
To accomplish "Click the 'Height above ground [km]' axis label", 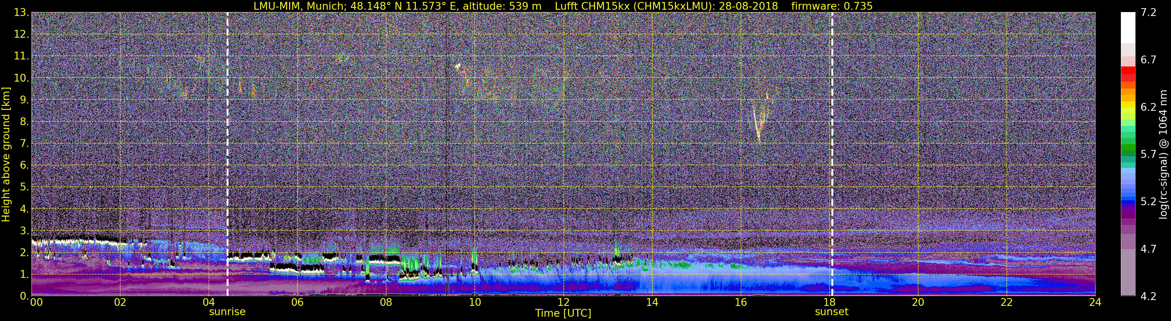I will (6, 155).
